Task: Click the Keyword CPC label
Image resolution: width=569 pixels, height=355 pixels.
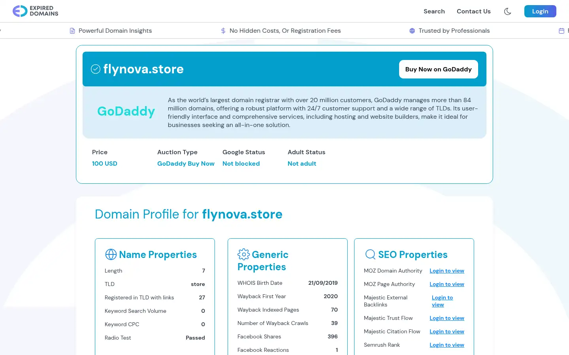Action: coord(122,325)
